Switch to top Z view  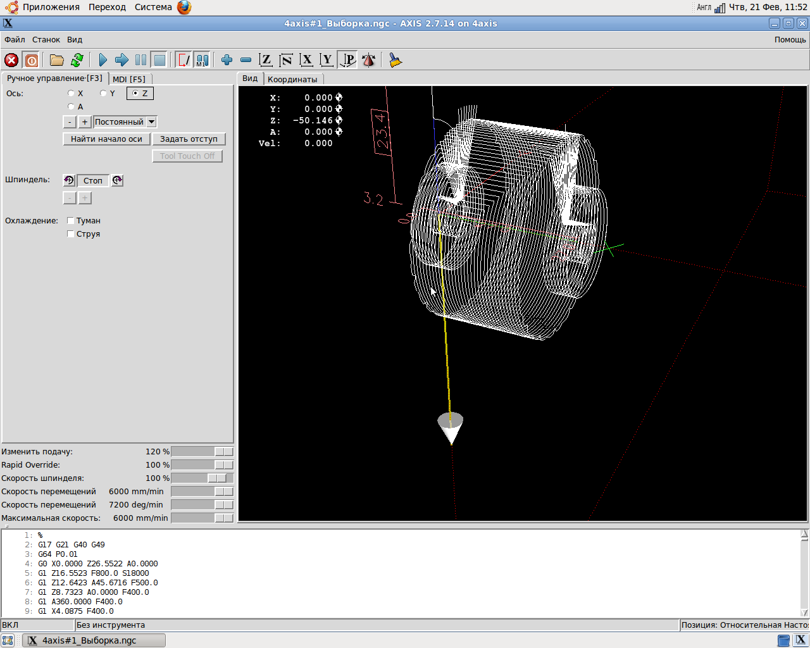pyautogui.click(x=266, y=60)
